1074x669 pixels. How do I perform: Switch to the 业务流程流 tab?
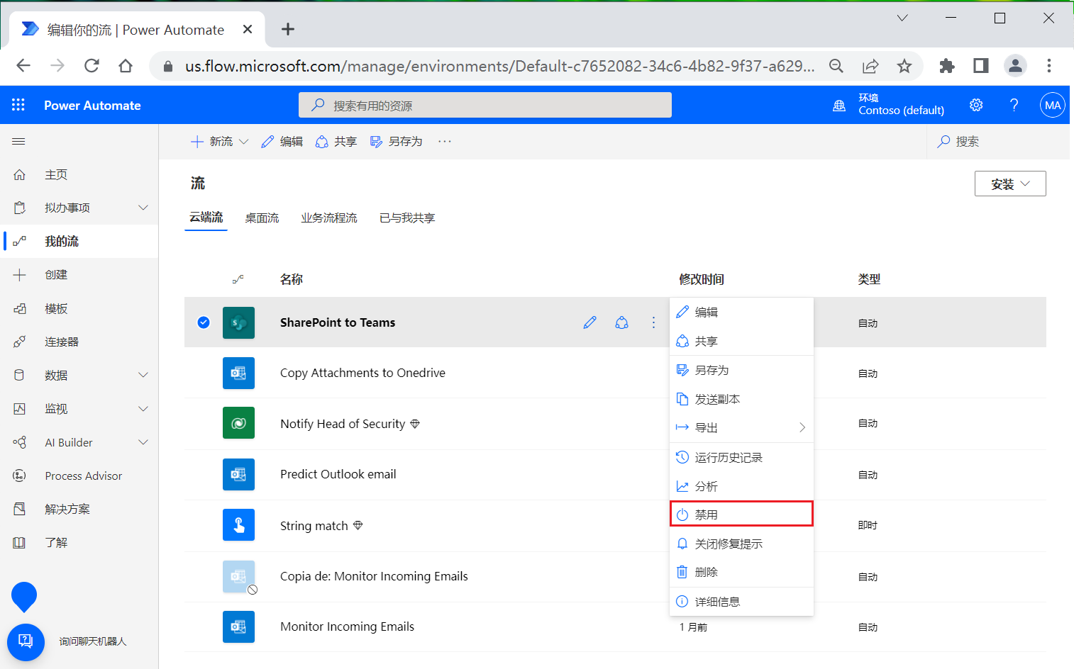click(329, 218)
